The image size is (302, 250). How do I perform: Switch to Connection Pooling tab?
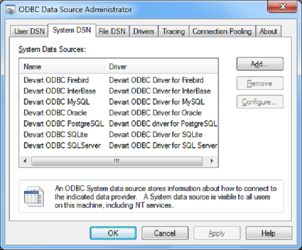point(222,31)
